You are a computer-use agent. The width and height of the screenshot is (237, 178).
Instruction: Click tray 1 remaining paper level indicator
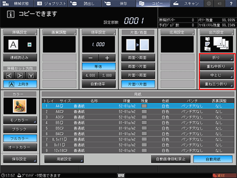[144, 106]
